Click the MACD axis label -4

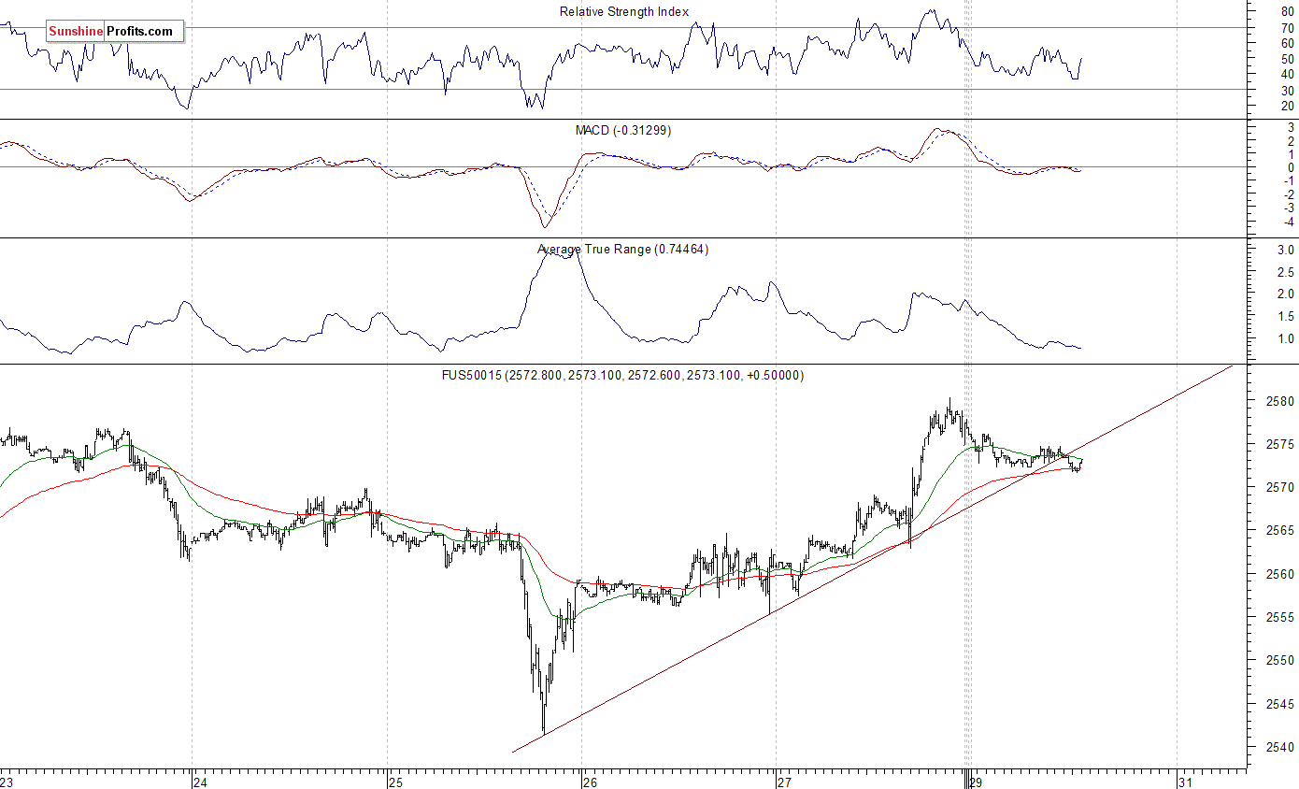click(1289, 222)
